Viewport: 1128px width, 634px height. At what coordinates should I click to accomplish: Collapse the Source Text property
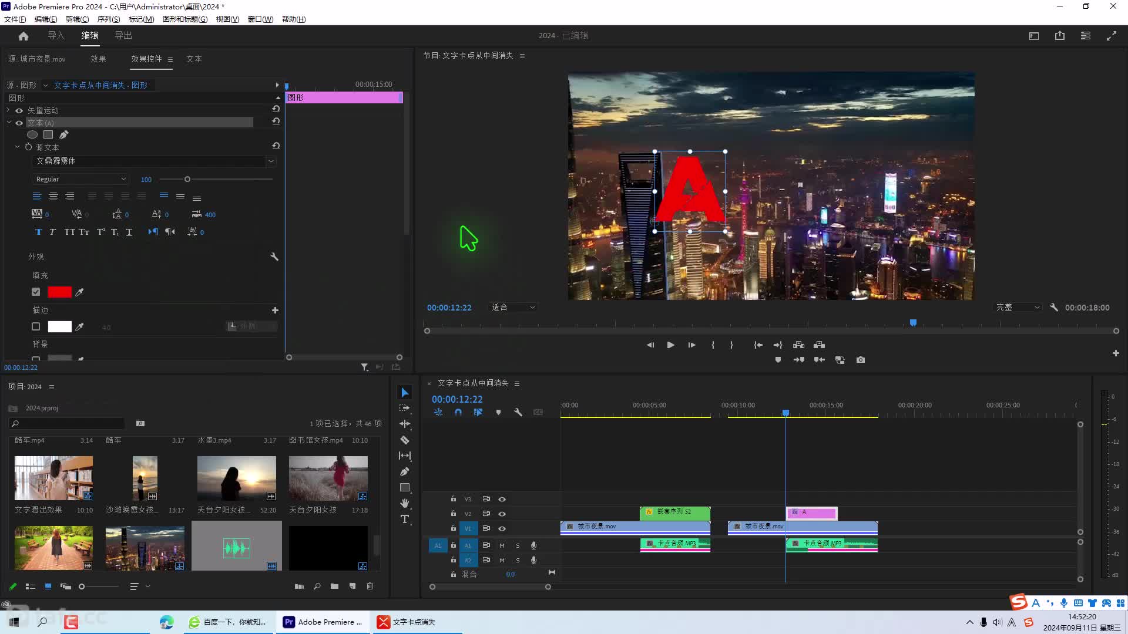pos(17,147)
